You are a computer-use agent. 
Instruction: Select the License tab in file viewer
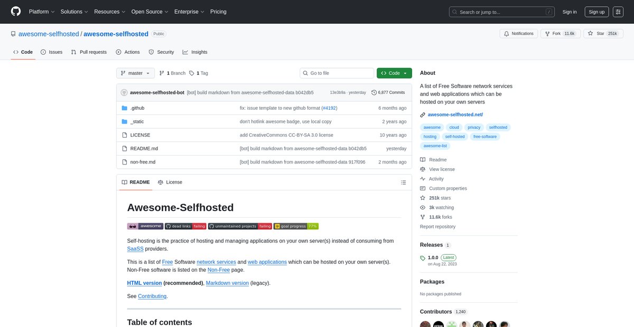coord(170,182)
